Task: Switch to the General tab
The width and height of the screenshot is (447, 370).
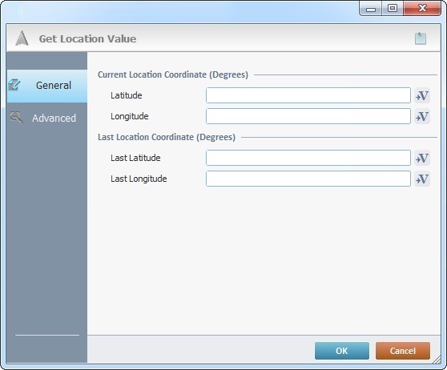Action: 46,86
